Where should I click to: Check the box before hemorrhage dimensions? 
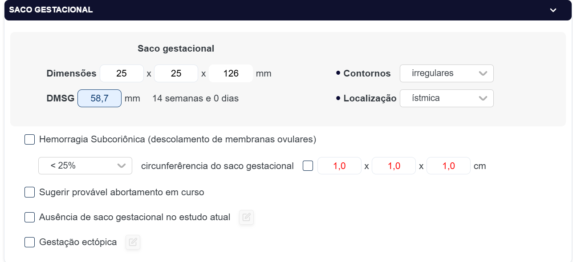point(308,166)
